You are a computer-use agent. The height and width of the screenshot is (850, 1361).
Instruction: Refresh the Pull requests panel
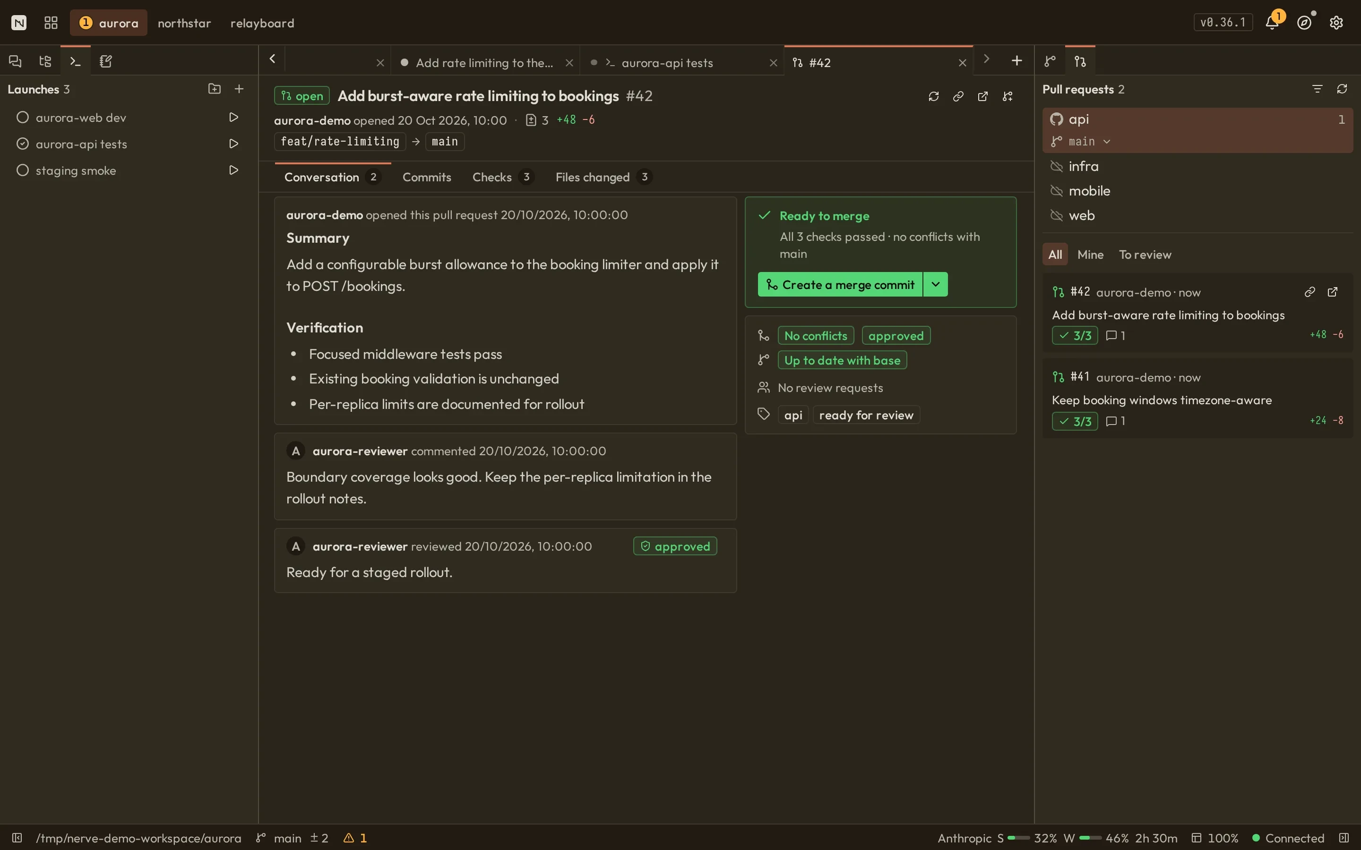pos(1342,89)
